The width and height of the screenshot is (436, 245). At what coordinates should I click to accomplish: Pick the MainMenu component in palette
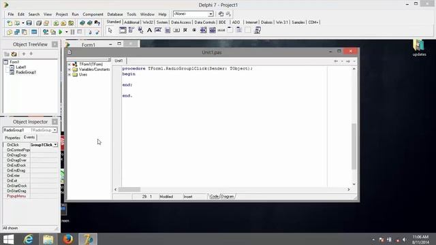pos(131,30)
